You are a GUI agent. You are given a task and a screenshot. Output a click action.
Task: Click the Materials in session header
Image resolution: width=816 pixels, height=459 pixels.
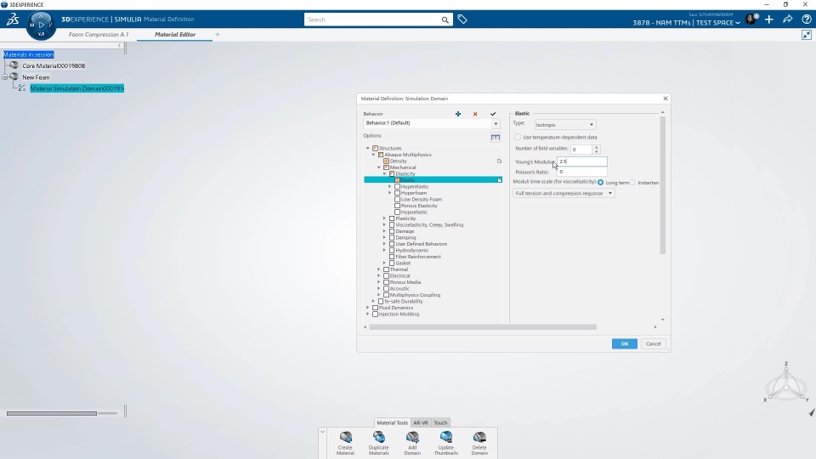point(29,54)
